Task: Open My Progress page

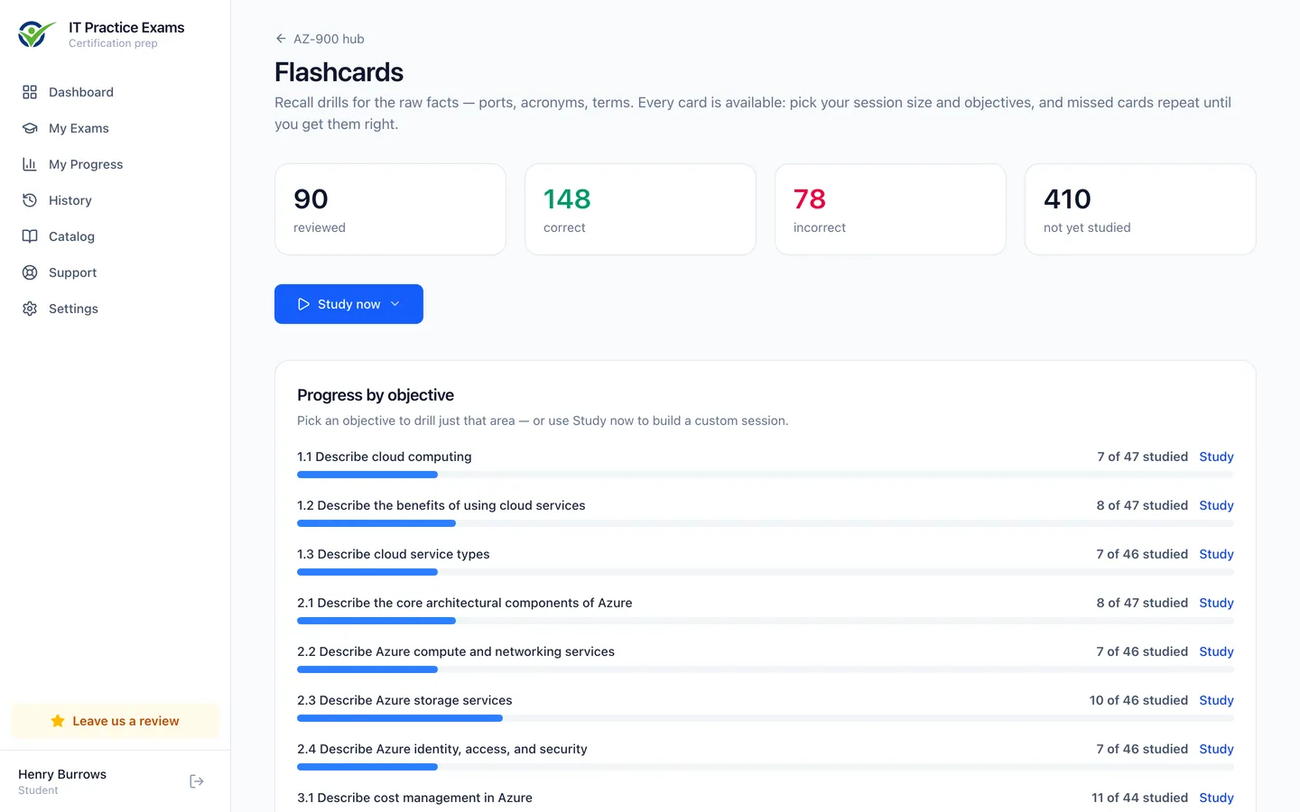Action: 116,164
